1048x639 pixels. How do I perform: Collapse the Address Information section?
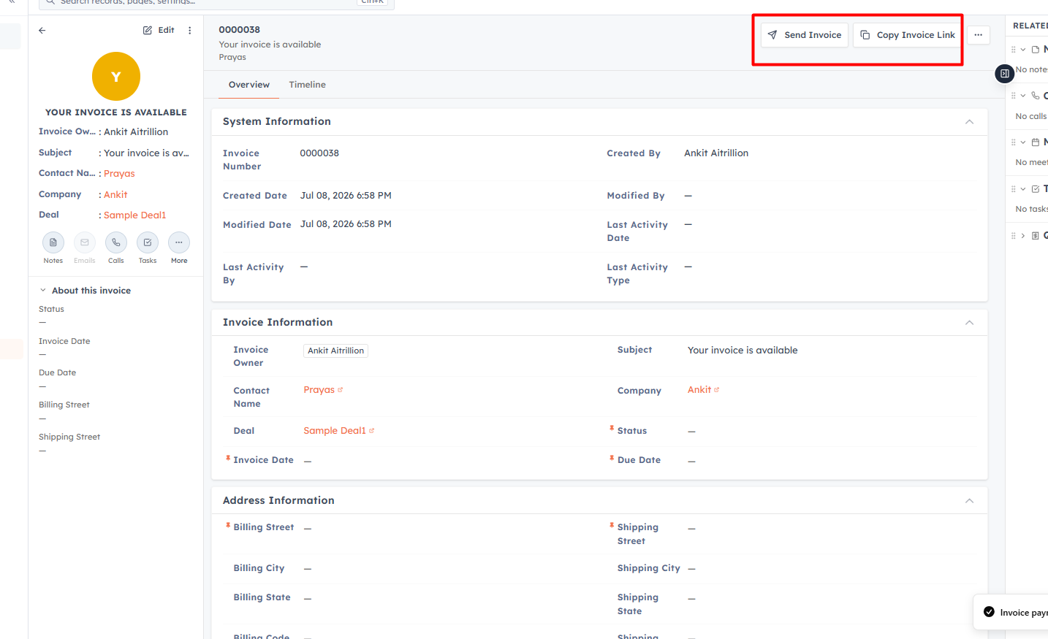[x=969, y=501]
